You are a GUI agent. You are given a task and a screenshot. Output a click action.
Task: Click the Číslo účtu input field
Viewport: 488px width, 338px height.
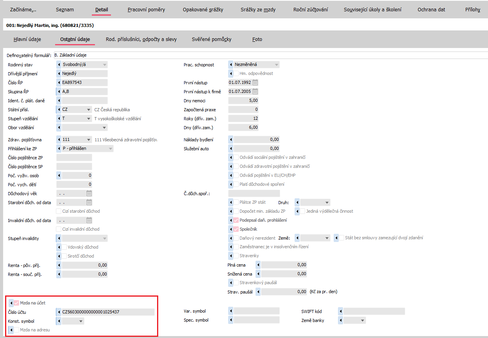click(x=107, y=312)
